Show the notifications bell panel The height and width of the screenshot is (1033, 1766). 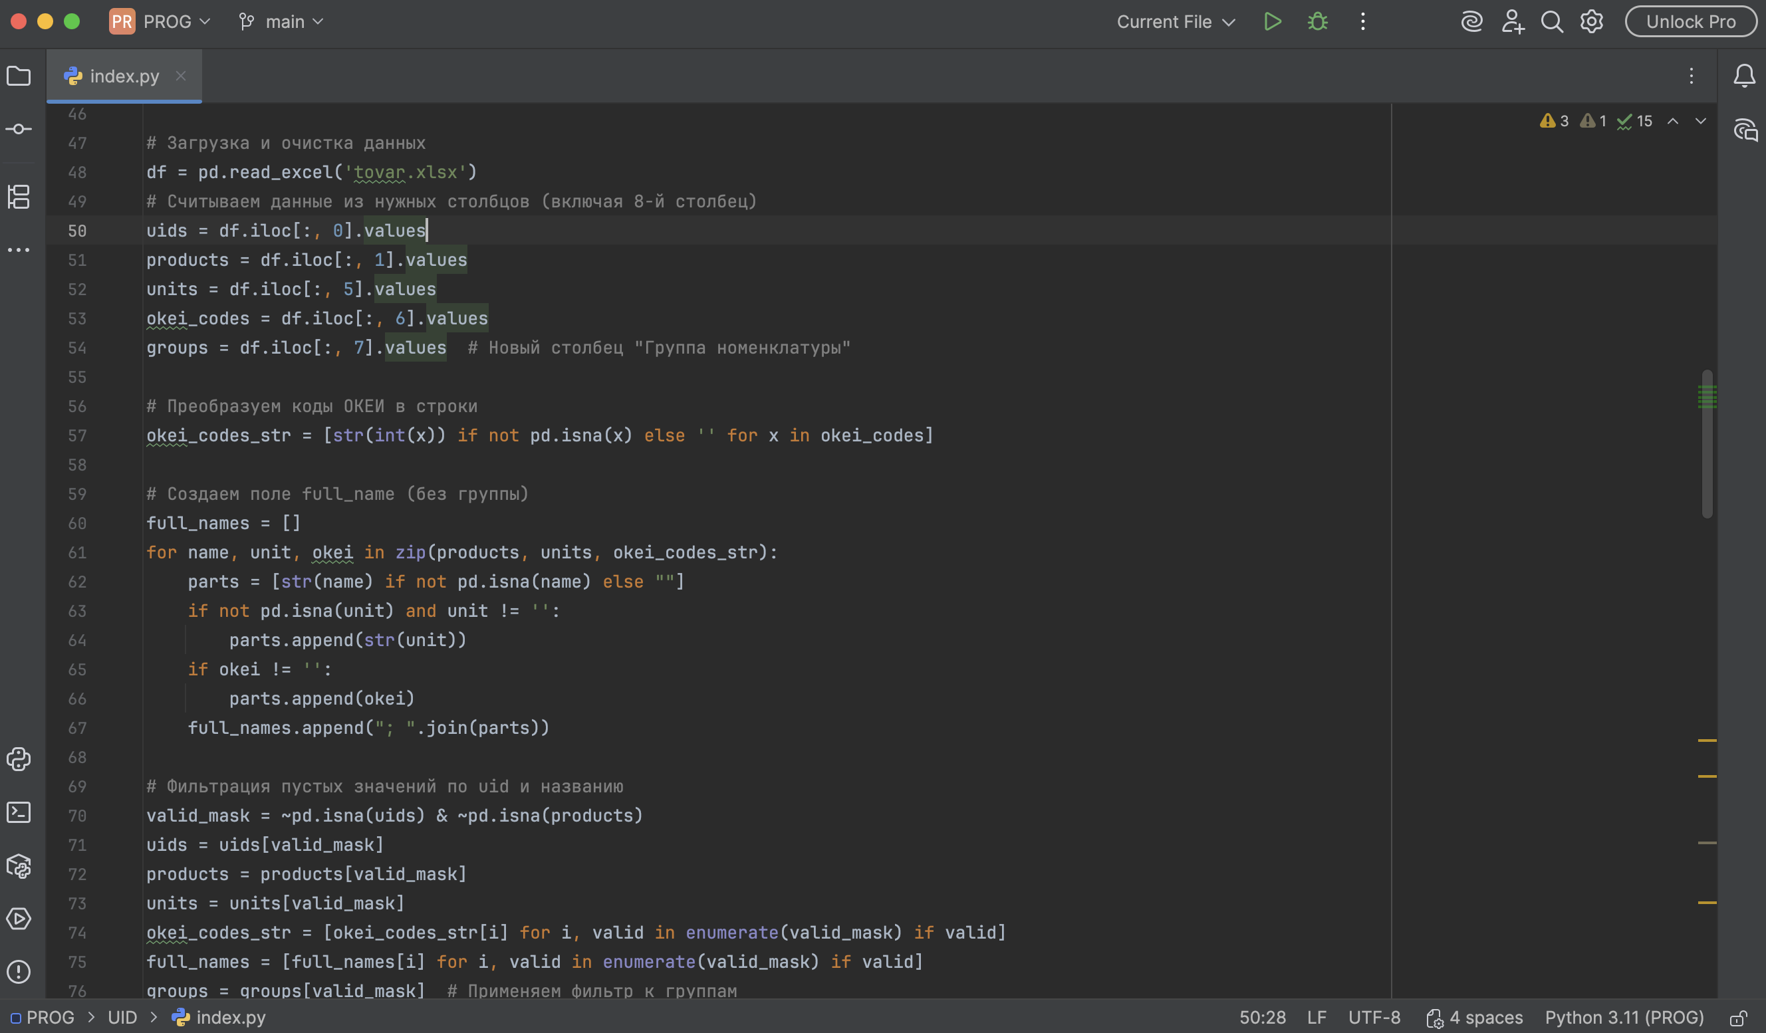click(1744, 76)
